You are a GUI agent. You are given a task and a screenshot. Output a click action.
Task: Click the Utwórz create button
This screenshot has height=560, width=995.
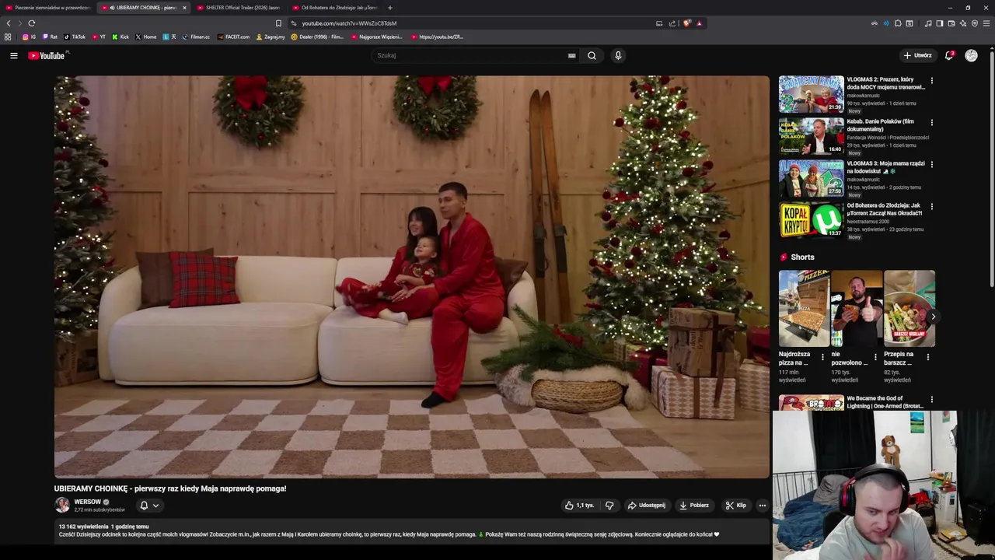tap(917, 55)
